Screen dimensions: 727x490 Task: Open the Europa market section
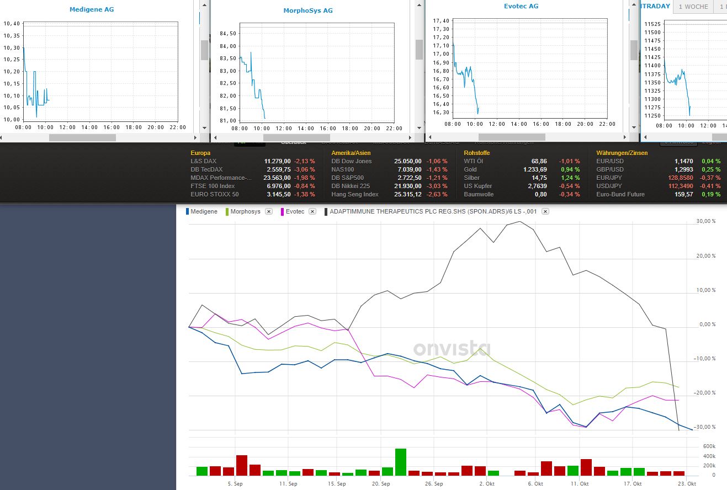200,153
